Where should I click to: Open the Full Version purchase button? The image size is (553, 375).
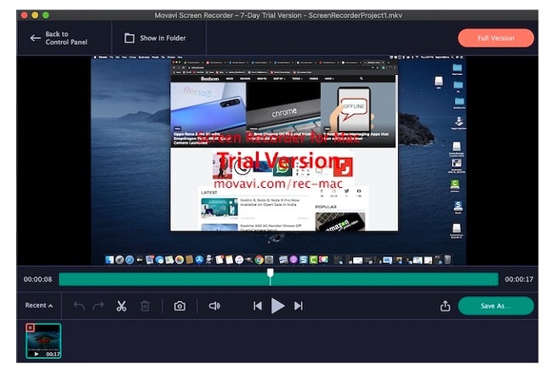[x=495, y=38]
